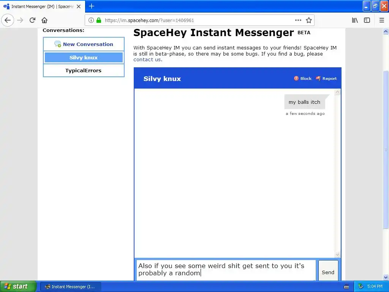Viewport: 389px width, 292px height.
Task: Minimize the browser window
Action: 367,6
